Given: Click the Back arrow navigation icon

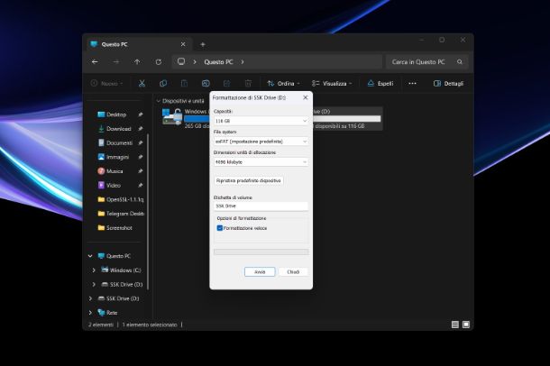Looking at the screenshot, I should click(x=96, y=62).
